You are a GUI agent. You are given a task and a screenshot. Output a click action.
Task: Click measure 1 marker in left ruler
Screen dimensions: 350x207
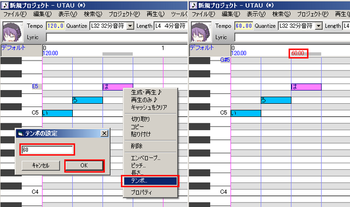pyautogui.click(x=163, y=48)
